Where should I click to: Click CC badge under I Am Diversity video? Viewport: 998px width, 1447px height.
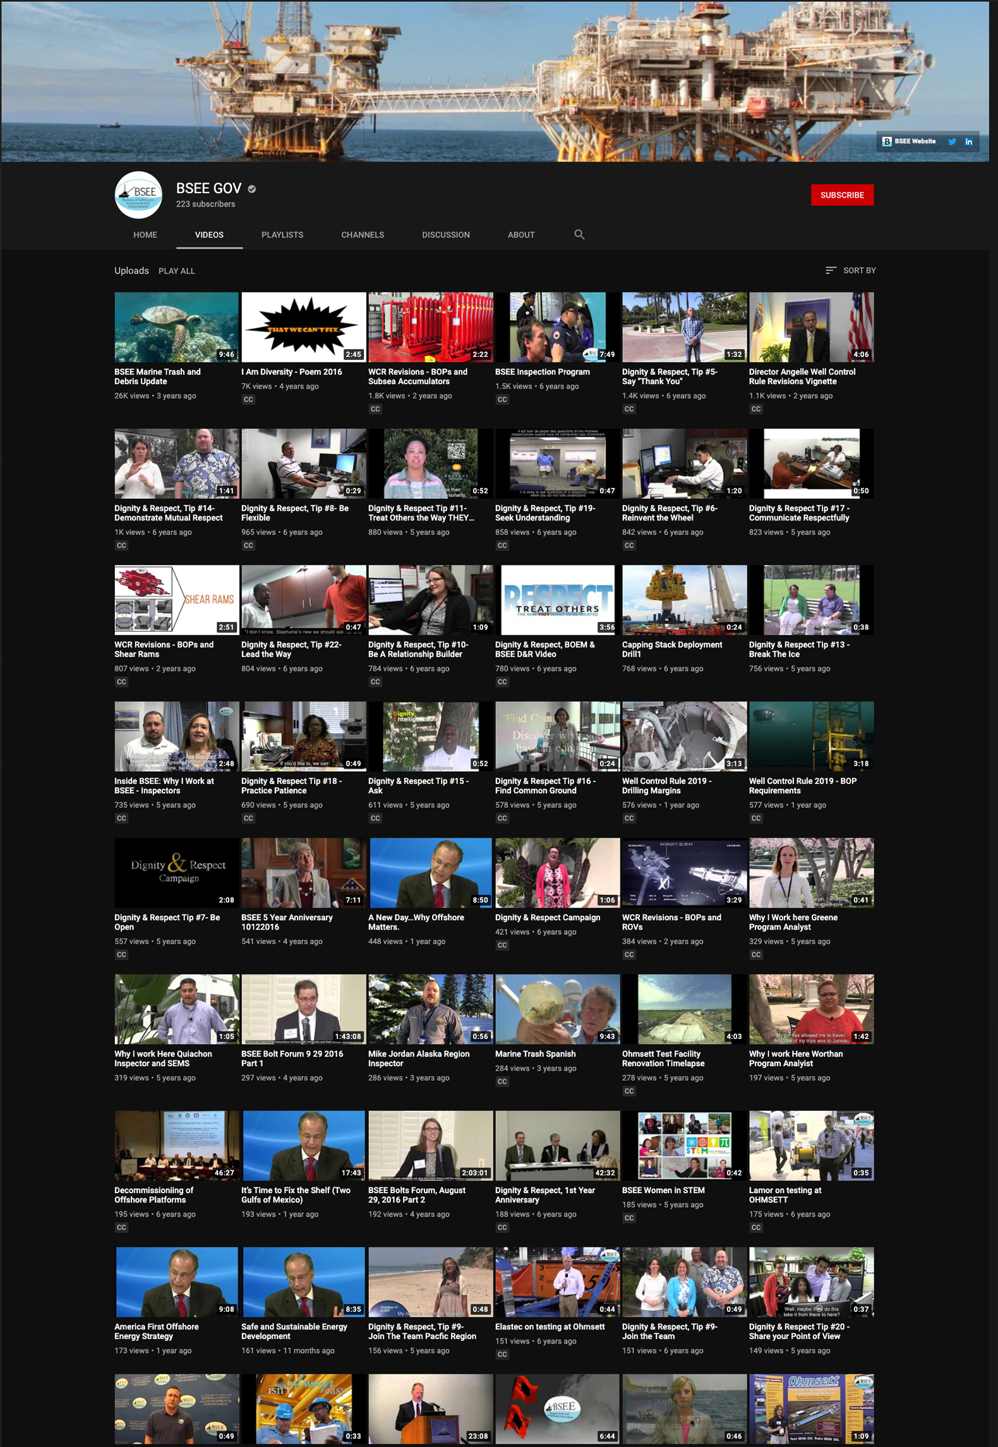[248, 400]
